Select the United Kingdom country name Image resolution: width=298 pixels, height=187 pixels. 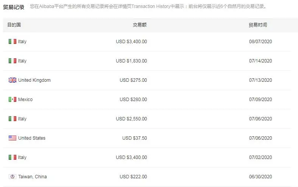point(34,80)
